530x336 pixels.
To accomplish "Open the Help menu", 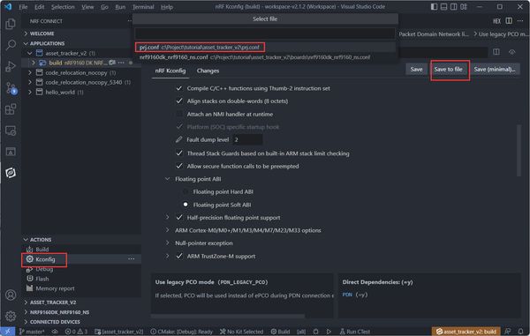I will point(167,7).
